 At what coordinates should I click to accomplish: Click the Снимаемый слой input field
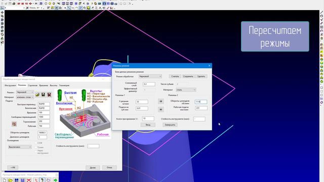[x=149, y=84]
